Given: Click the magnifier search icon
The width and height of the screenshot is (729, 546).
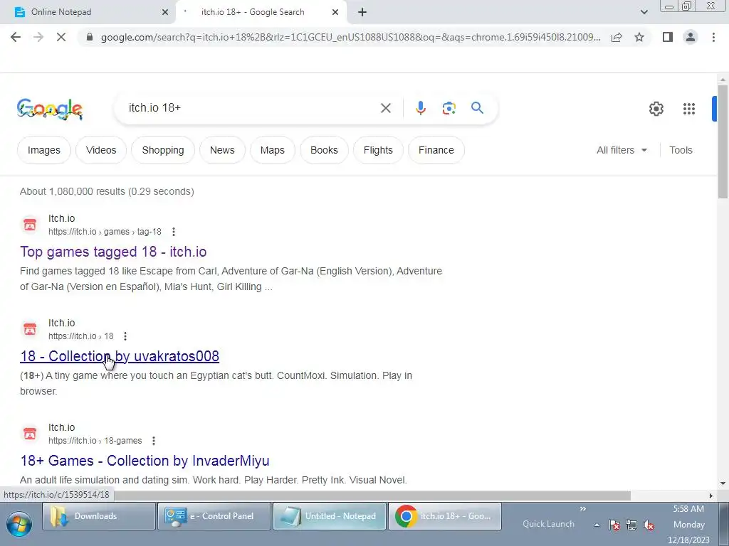Looking at the screenshot, I should coord(477,108).
